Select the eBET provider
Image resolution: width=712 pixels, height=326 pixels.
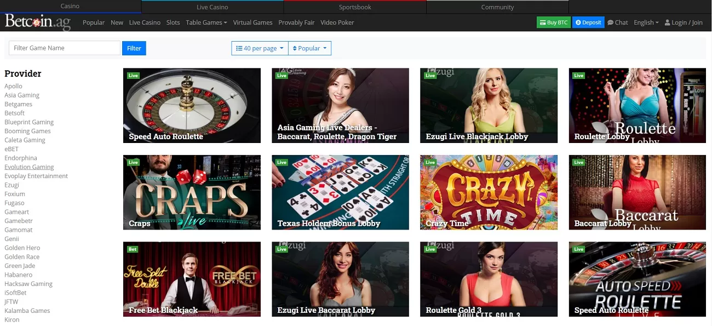click(x=12, y=149)
